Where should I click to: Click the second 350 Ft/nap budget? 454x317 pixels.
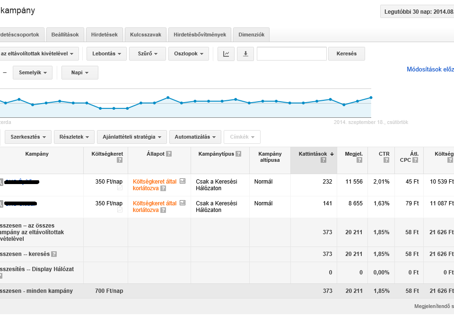[109, 203]
